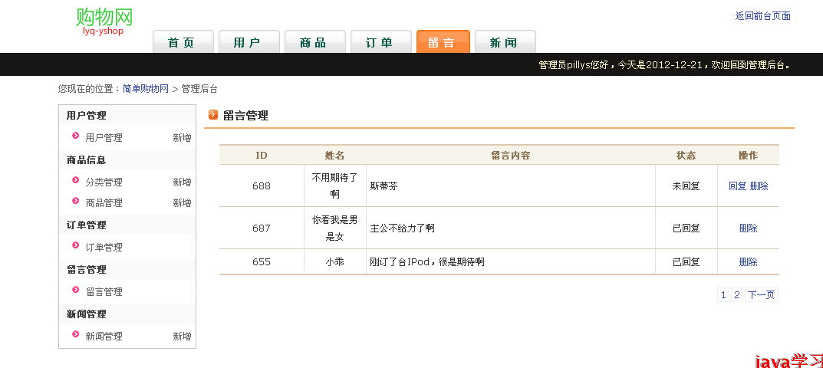
Task: Click 已回复 status of row 655
Action: pos(686,261)
